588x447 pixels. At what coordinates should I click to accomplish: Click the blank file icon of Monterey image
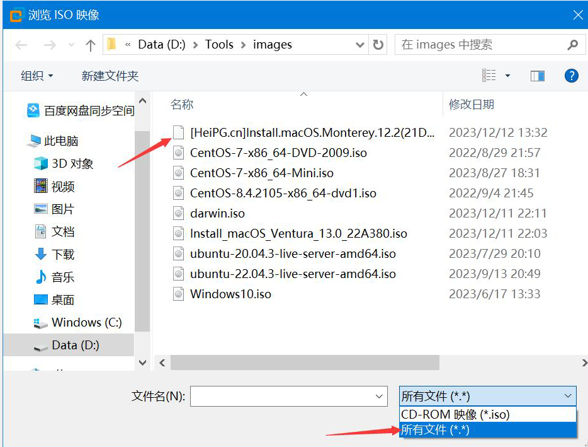pyautogui.click(x=179, y=132)
